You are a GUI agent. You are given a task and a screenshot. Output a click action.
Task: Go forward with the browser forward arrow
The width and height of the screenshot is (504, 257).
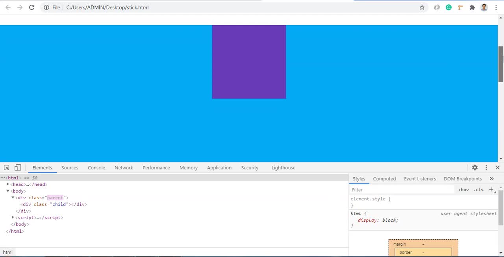(x=20, y=7)
